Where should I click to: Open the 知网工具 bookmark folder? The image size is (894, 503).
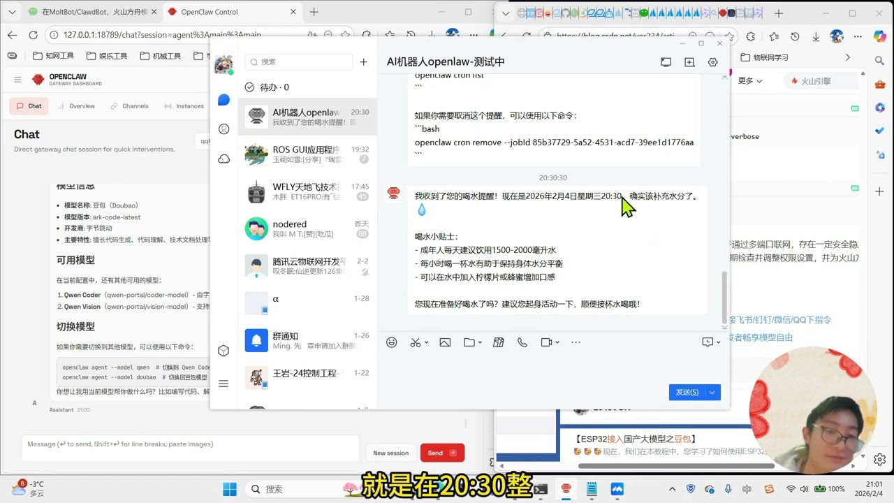(x=53, y=56)
